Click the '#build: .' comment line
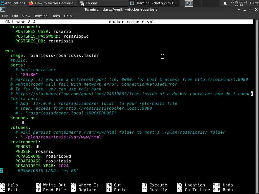 coord(21,60)
